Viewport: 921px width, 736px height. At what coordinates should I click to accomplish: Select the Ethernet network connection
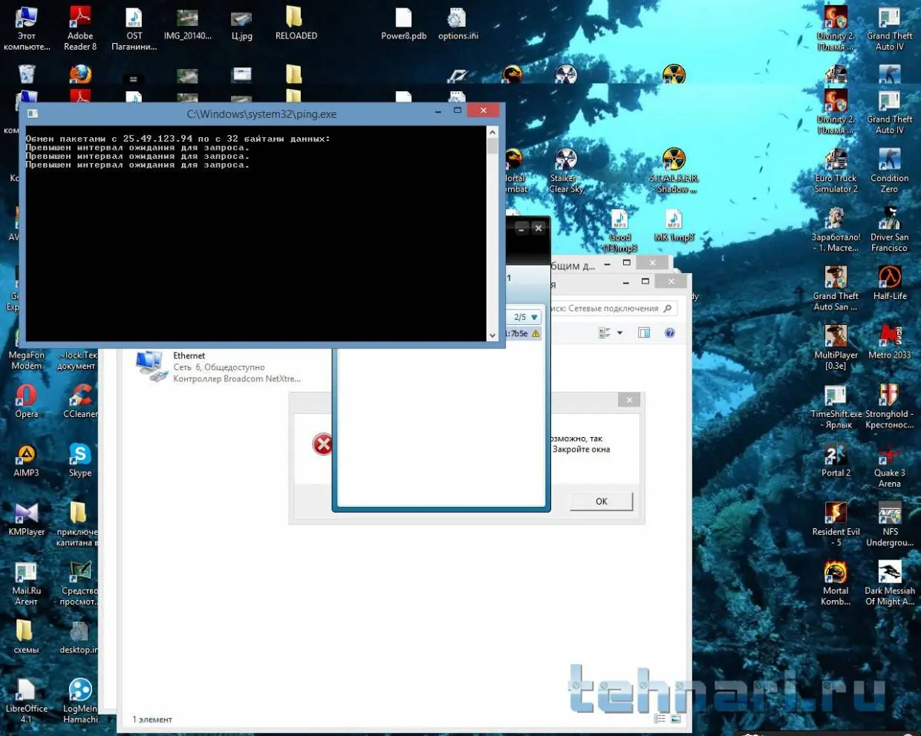tap(218, 367)
